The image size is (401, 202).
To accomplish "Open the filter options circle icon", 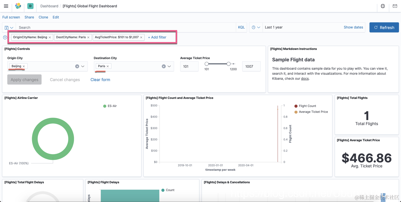I will tap(5, 37).
